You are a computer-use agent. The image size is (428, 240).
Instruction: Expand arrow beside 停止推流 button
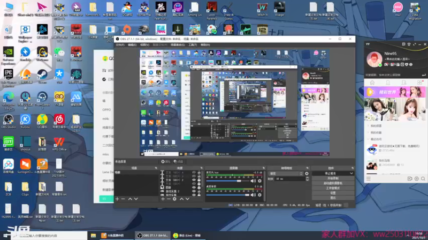(351, 173)
